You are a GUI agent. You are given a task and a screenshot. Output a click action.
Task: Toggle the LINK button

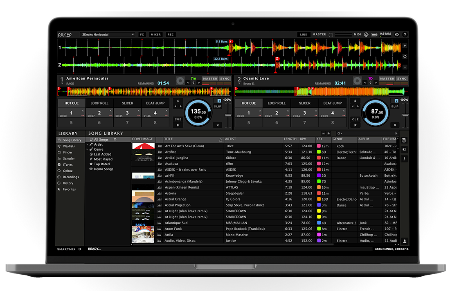304,35
